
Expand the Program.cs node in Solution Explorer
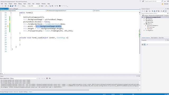click(x=144, y=31)
